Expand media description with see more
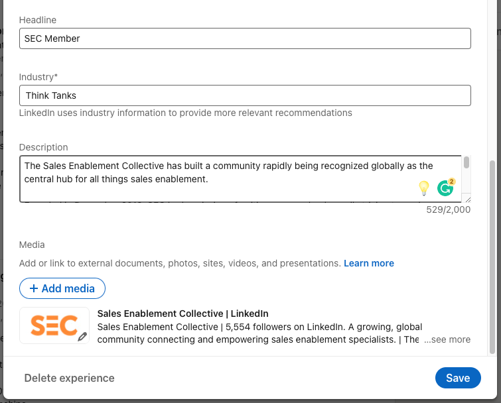The image size is (501, 403). (x=448, y=339)
